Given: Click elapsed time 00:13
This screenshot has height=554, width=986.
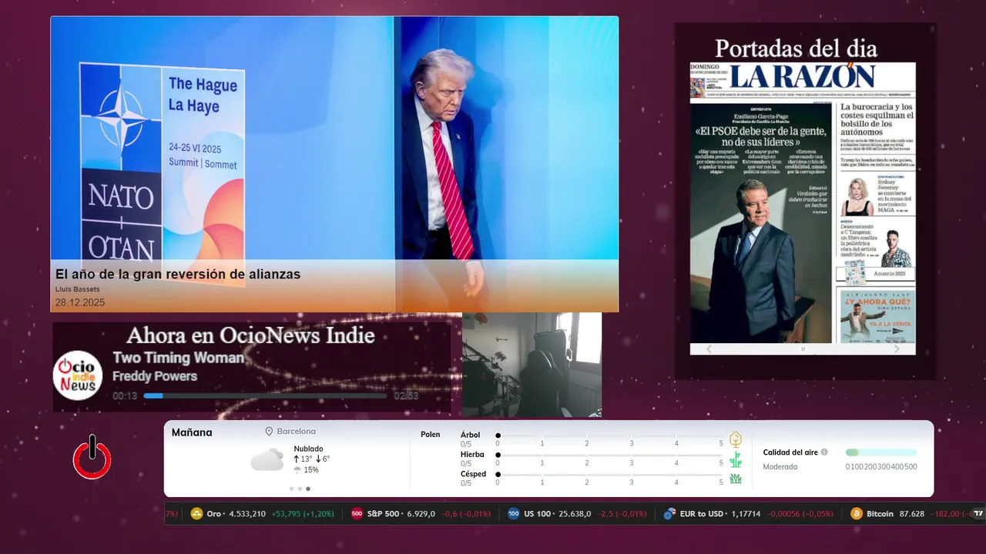Looking at the screenshot, I should (x=125, y=396).
